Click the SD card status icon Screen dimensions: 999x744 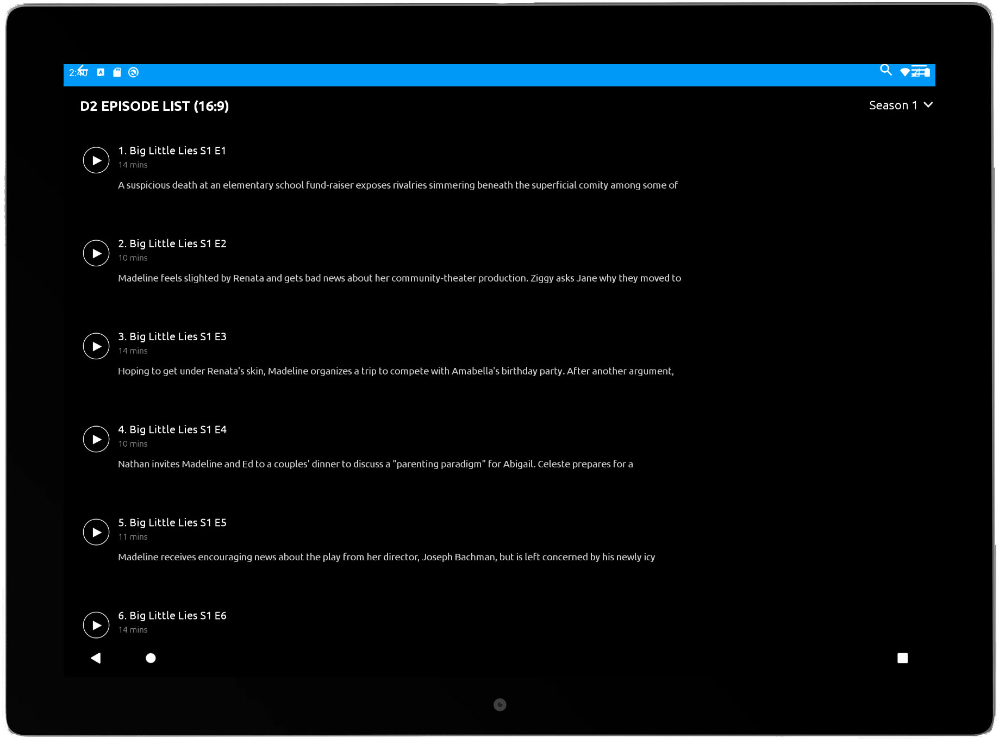coord(117,72)
